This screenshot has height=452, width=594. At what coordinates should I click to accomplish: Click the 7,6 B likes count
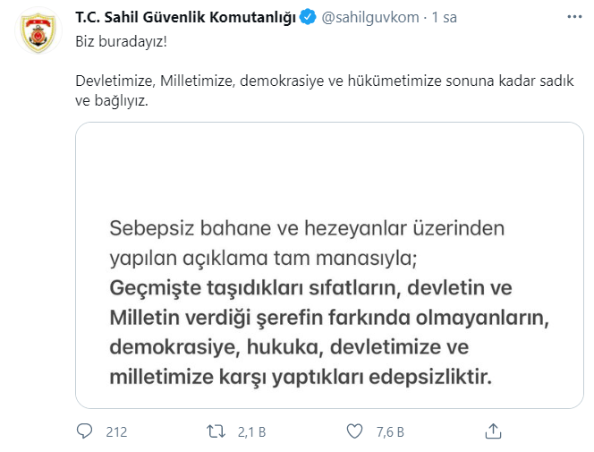click(391, 432)
